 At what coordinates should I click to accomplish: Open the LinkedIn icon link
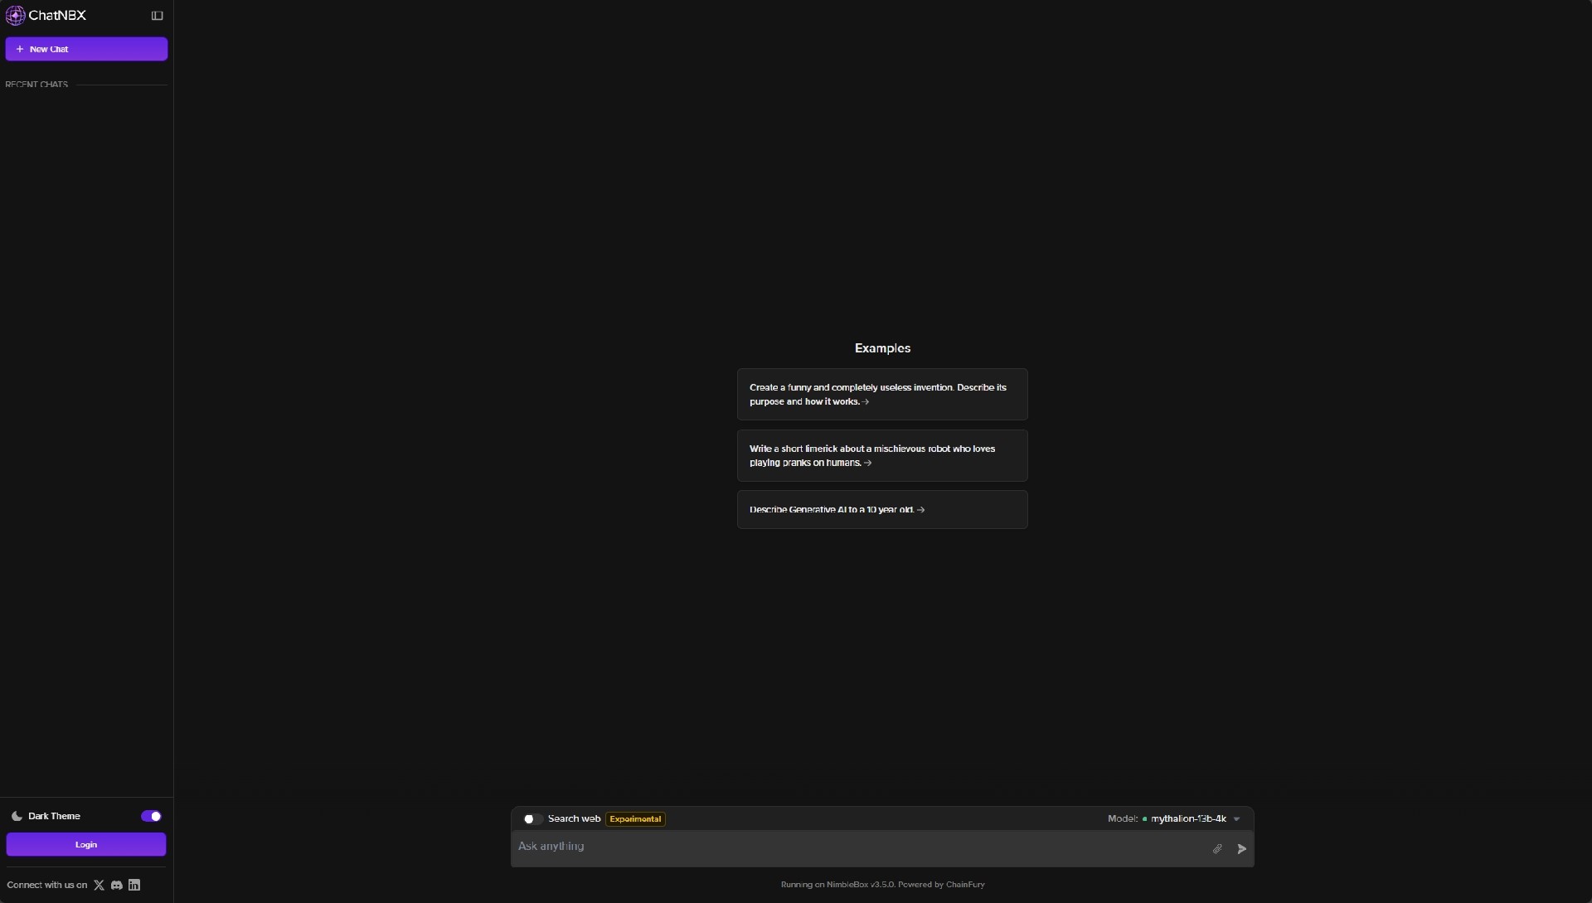[x=134, y=886]
